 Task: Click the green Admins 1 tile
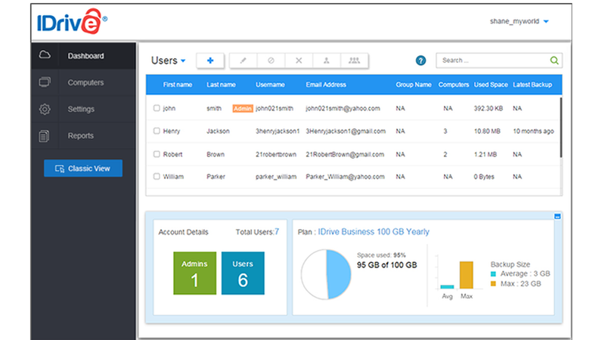(x=195, y=274)
